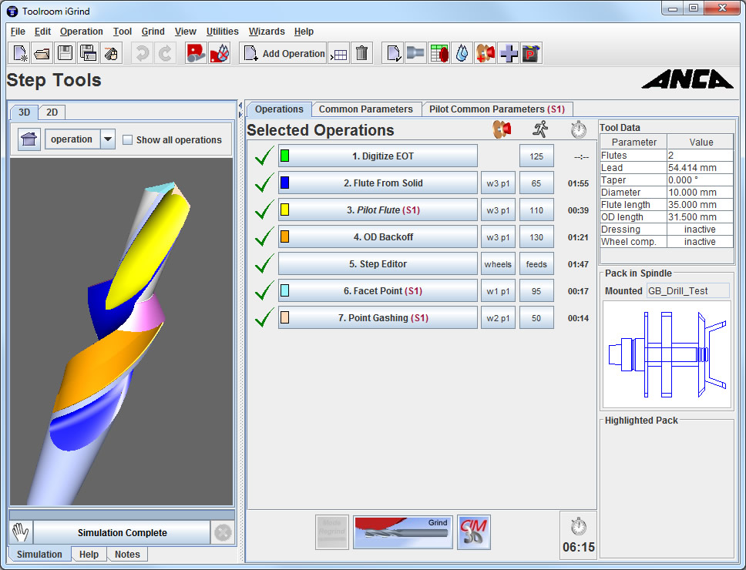Click the red collision detection toolbar icon
Screen dimensions: 746x570
196,53
